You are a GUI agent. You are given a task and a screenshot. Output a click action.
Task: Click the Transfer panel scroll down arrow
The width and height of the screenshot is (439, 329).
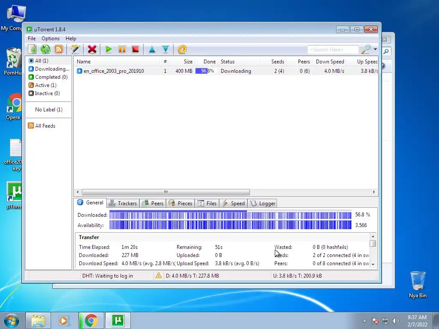pyautogui.click(x=373, y=264)
